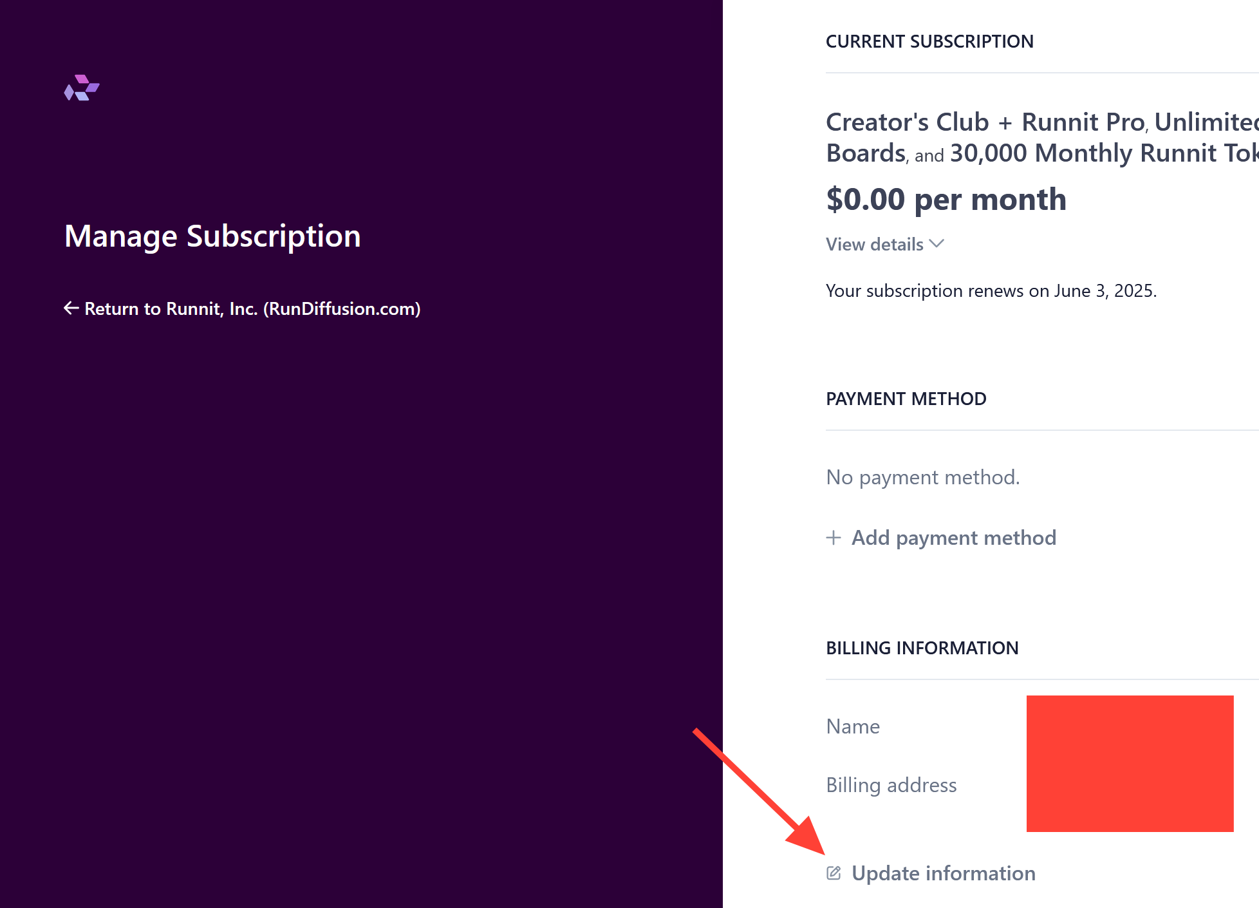Click Update information
This screenshot has width=1259, height=908.
pyautogui.click(x=943, y=873)
